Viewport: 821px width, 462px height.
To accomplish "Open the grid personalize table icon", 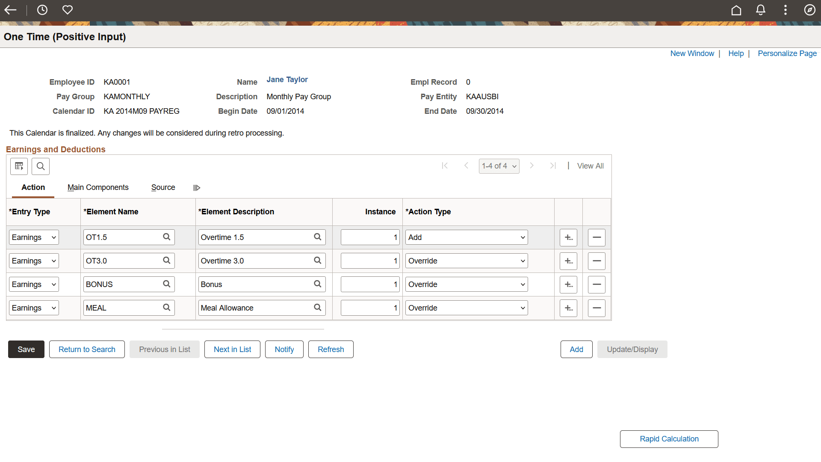I will [x=19, y=166].
